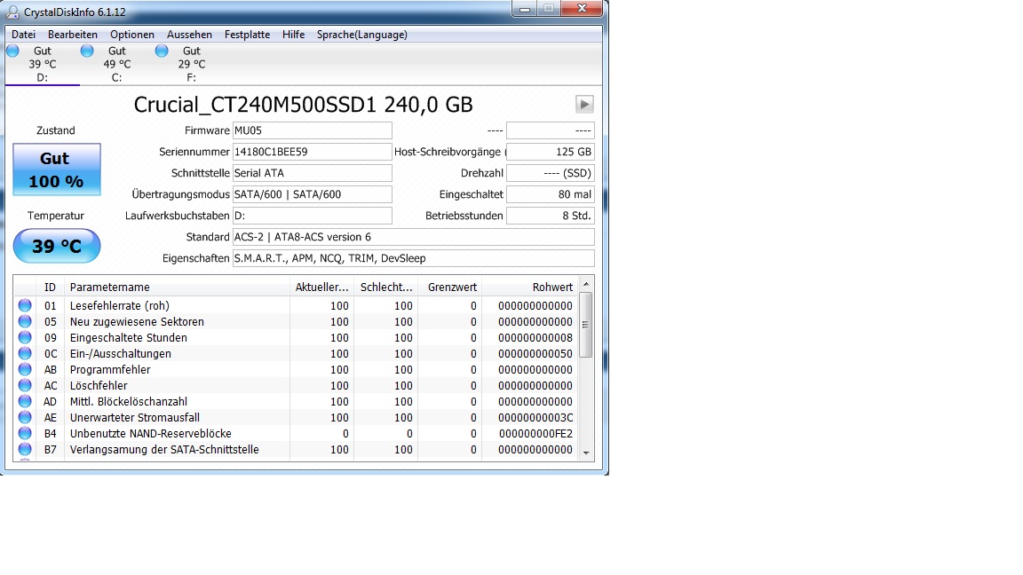Click raw value 000000000FE2
Screen dimensions: 1023x575
[535, 434]
